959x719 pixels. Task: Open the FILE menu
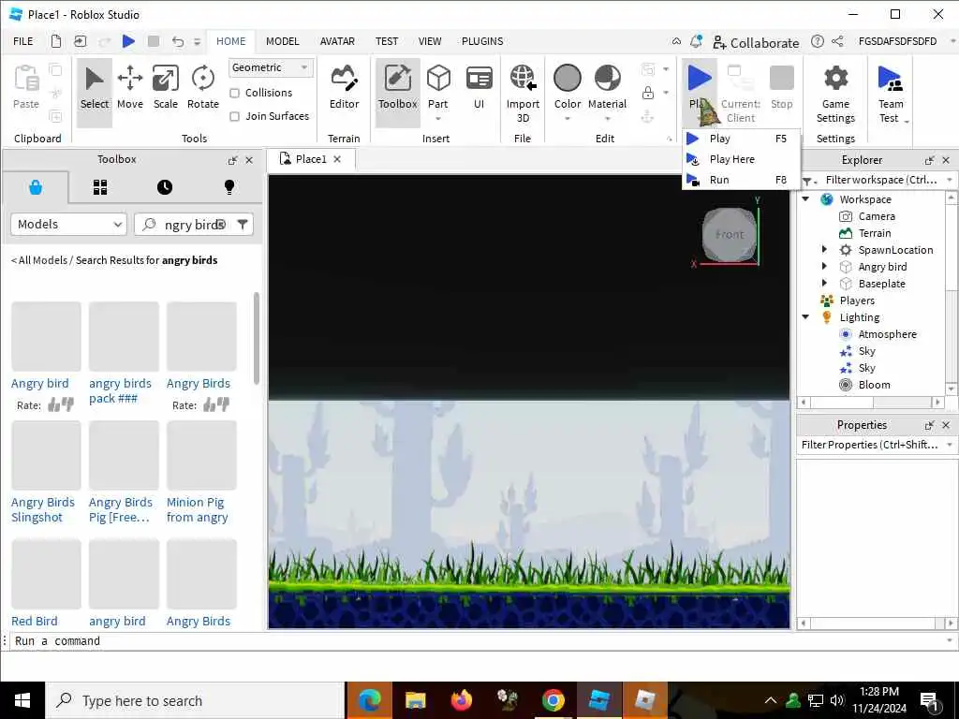click(23, 41)
